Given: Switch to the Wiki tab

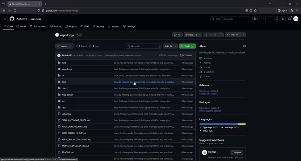Looking at the screenshot, I should pos(84,26).
